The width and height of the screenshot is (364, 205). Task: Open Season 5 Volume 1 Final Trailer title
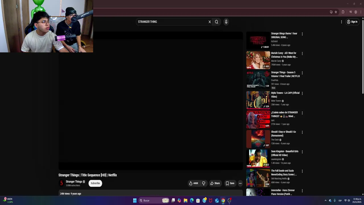tap(285, 74)
